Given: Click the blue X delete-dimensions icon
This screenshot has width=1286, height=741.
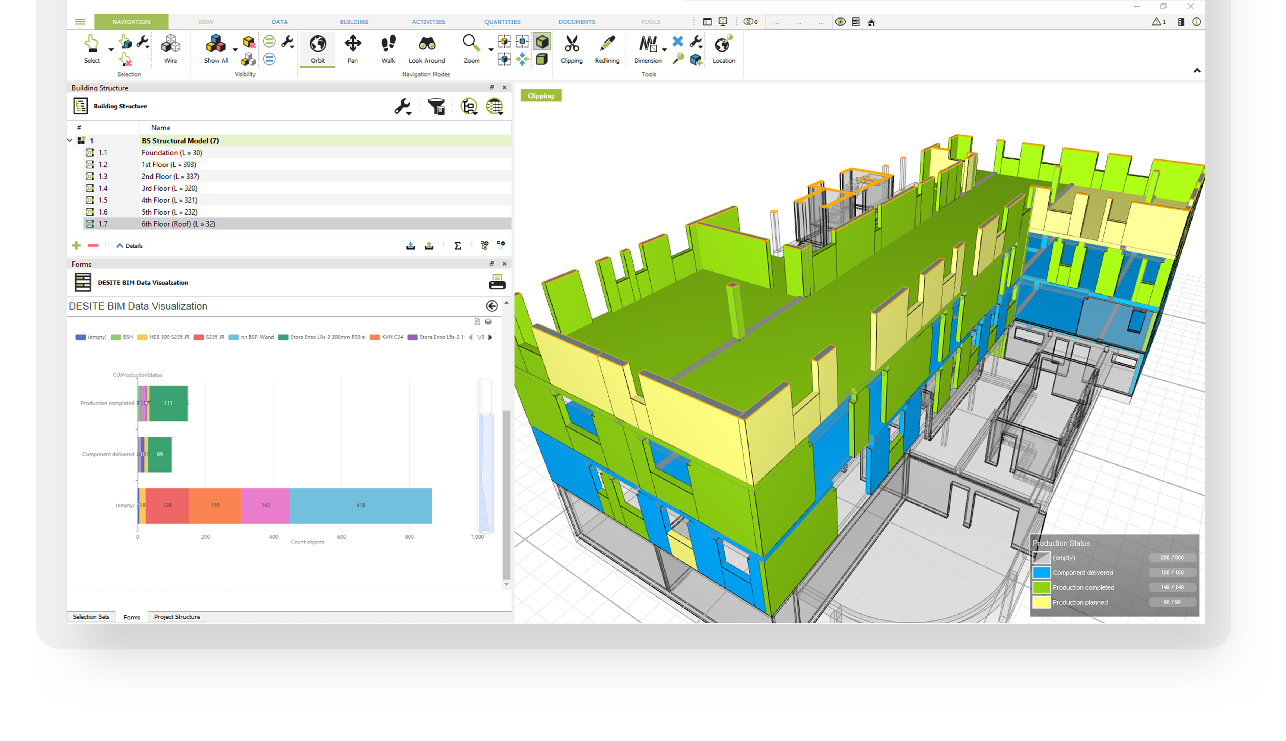Looking at the screenshot, I should [677, 42].
